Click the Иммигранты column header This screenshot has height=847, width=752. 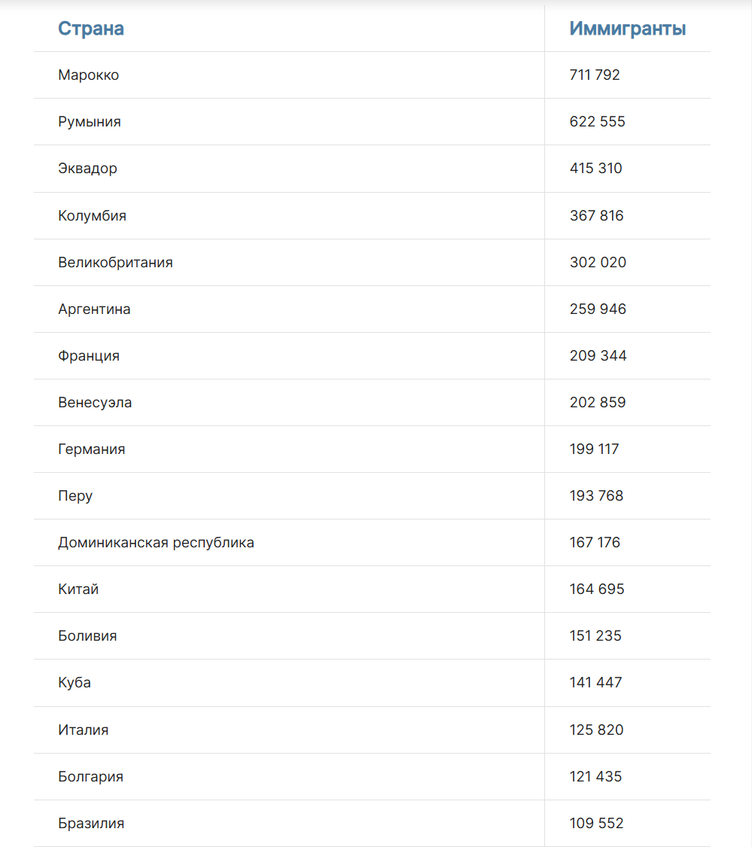click(627, 29)
